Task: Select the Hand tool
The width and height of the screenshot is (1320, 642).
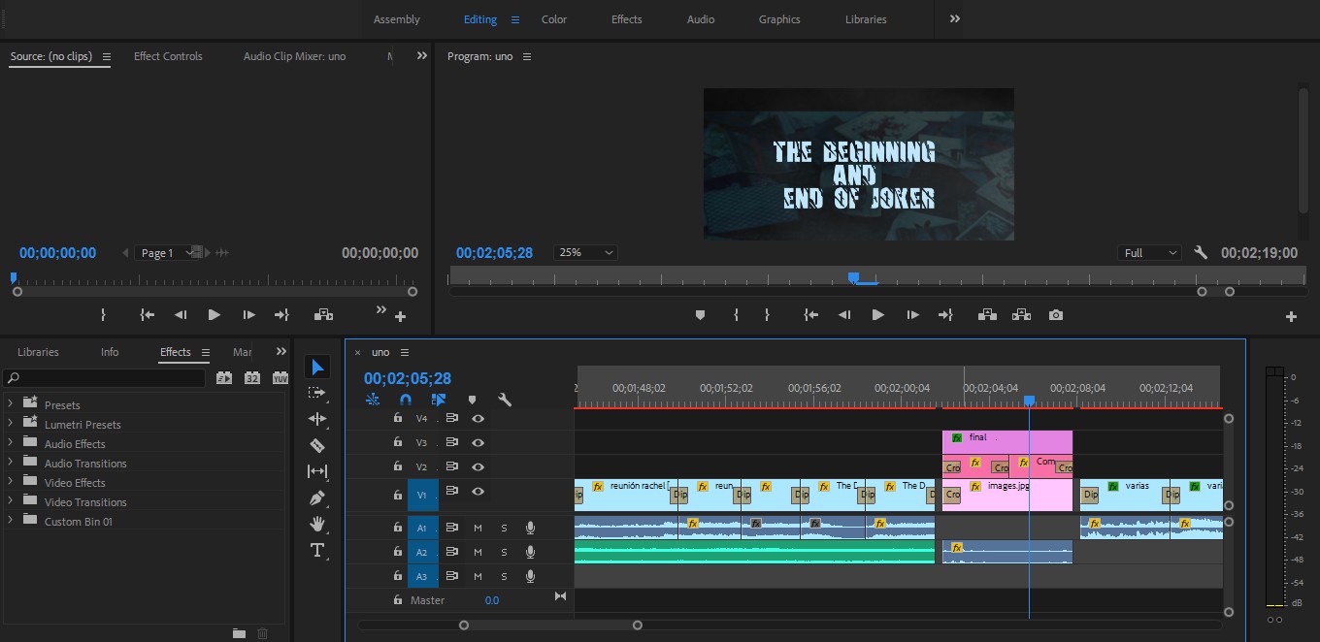Action: (x=317, y=524)
